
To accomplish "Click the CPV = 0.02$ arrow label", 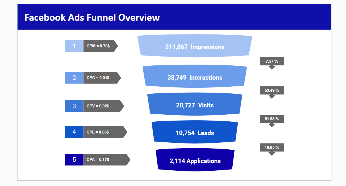I will (104, 106).
